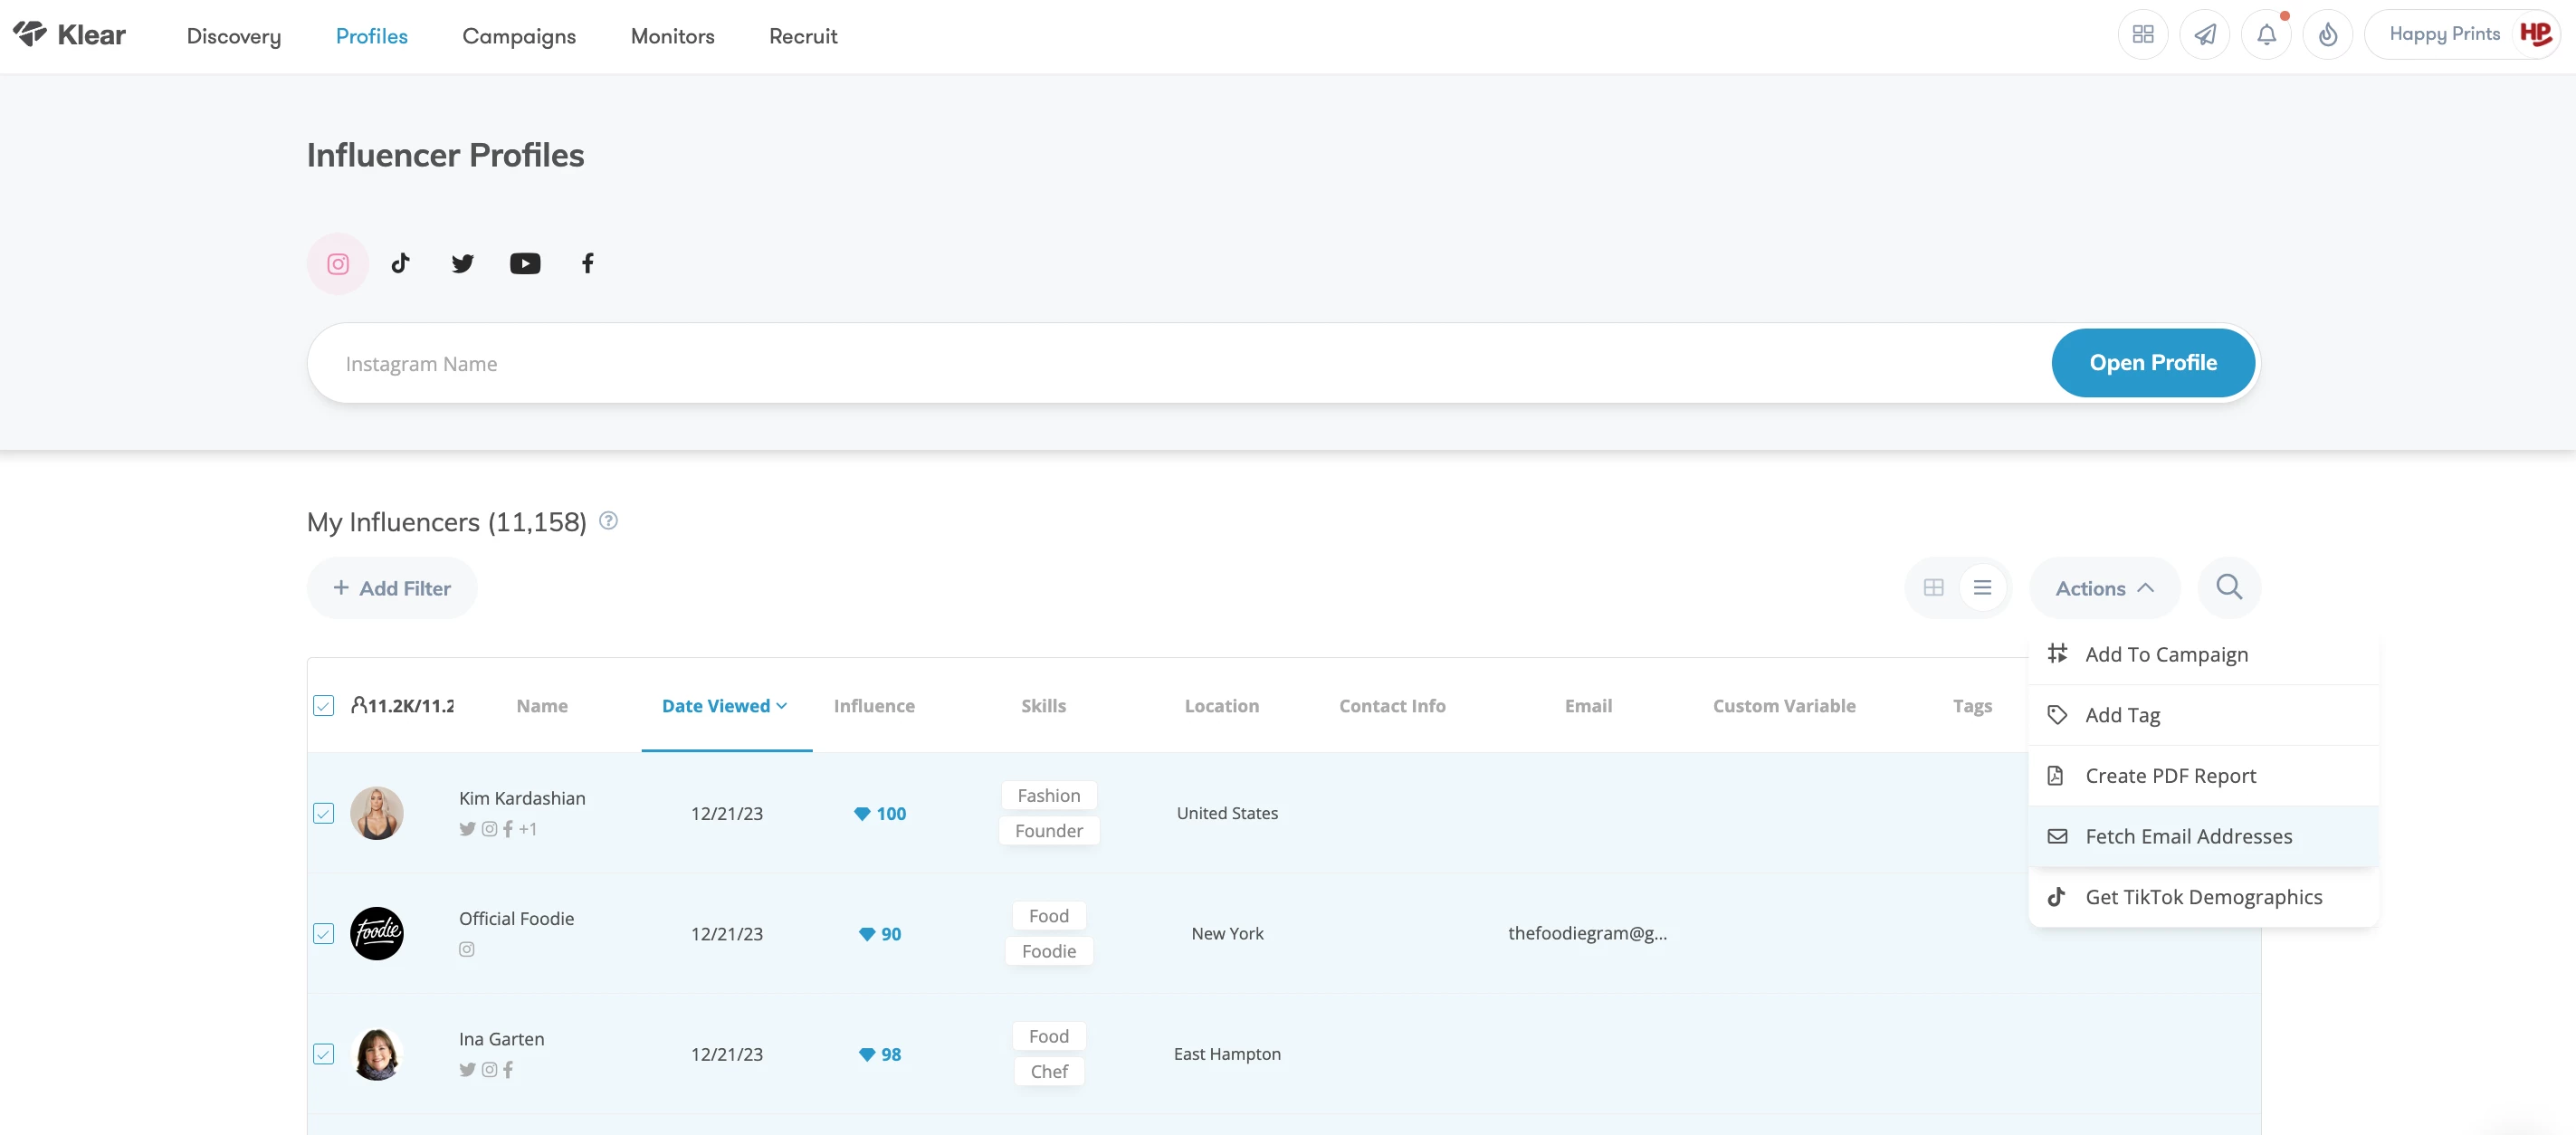Open Kim Kardashian's profile name link

[x=522, y=798]
